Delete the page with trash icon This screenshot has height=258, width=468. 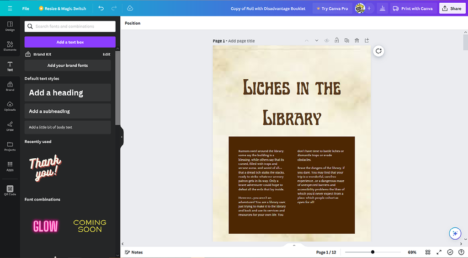click(x=357, y=41)
